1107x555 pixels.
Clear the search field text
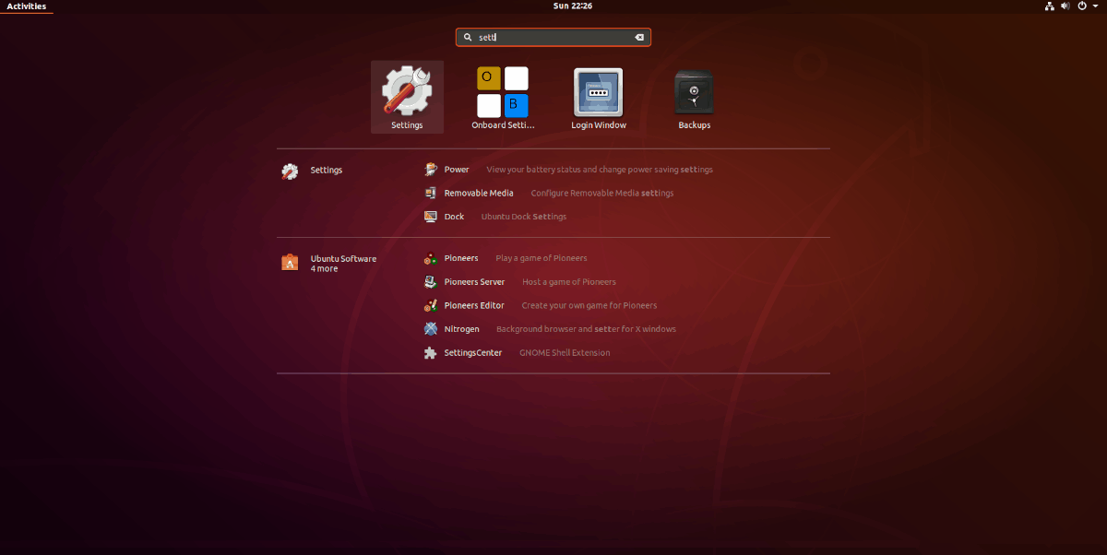tap(638, 37)
